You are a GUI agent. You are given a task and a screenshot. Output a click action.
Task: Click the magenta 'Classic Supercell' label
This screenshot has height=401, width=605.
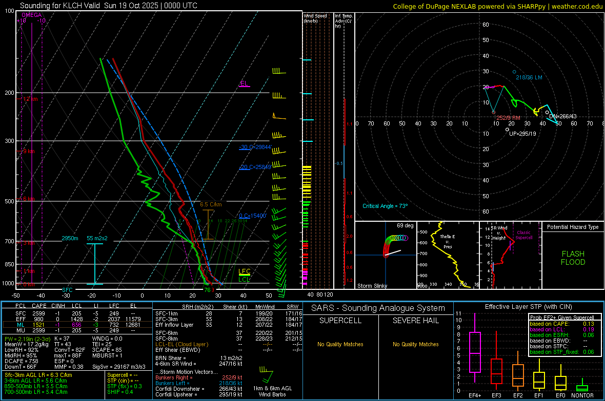coord(524,235)
